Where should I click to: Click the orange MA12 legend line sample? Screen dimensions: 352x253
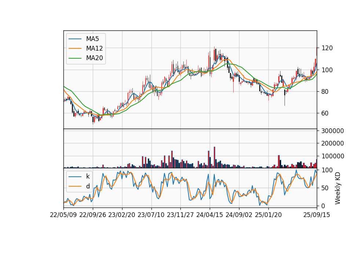point(75,48)
